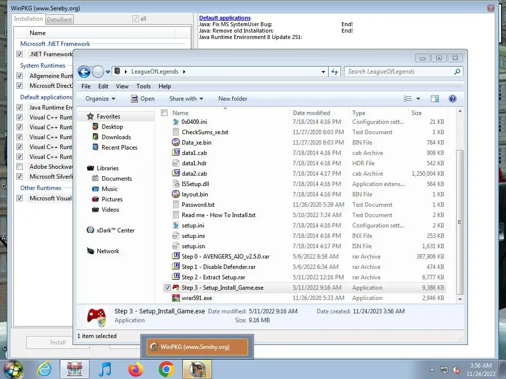Expand the path arrow after LeagueOfLegends
This screenshot has height=379, width=506.
click(x=184, y=72)
